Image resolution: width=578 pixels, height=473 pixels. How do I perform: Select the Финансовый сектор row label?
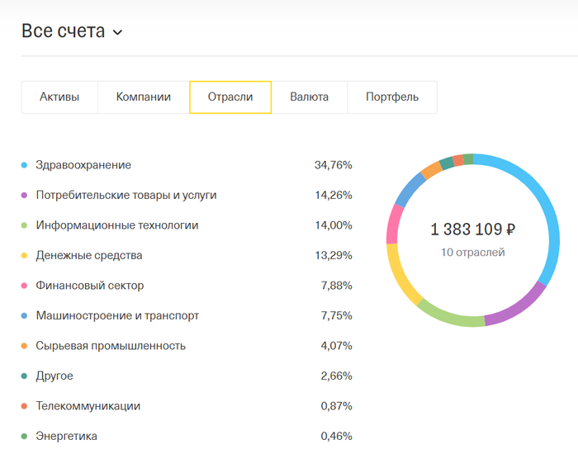coord(89,286)
